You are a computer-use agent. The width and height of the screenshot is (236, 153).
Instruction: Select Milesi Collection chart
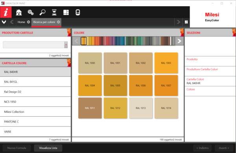(35, 112)
